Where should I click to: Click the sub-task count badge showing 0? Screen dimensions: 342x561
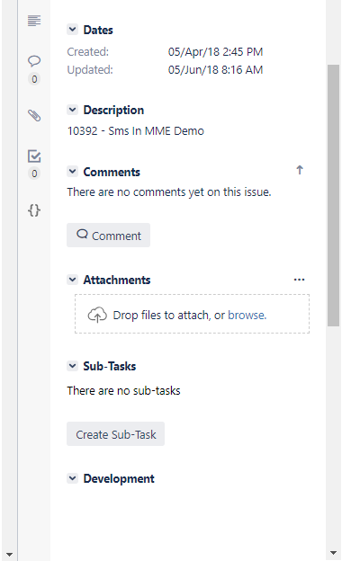click(34, 174)
